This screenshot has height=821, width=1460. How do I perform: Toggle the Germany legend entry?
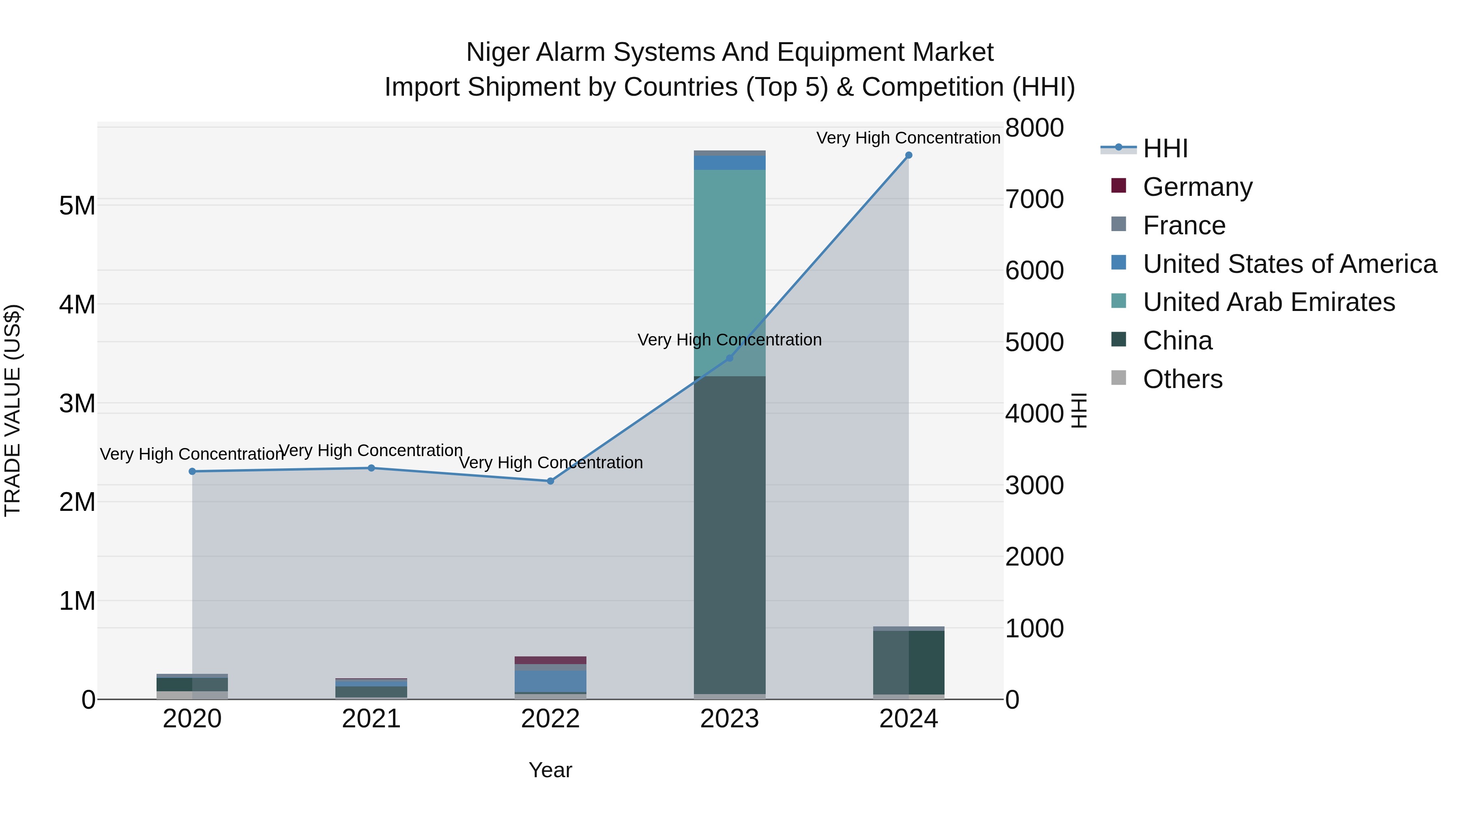(x=1182, y=186)
